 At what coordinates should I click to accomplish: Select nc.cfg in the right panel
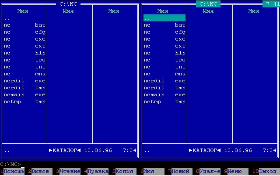tap(164, 32)
